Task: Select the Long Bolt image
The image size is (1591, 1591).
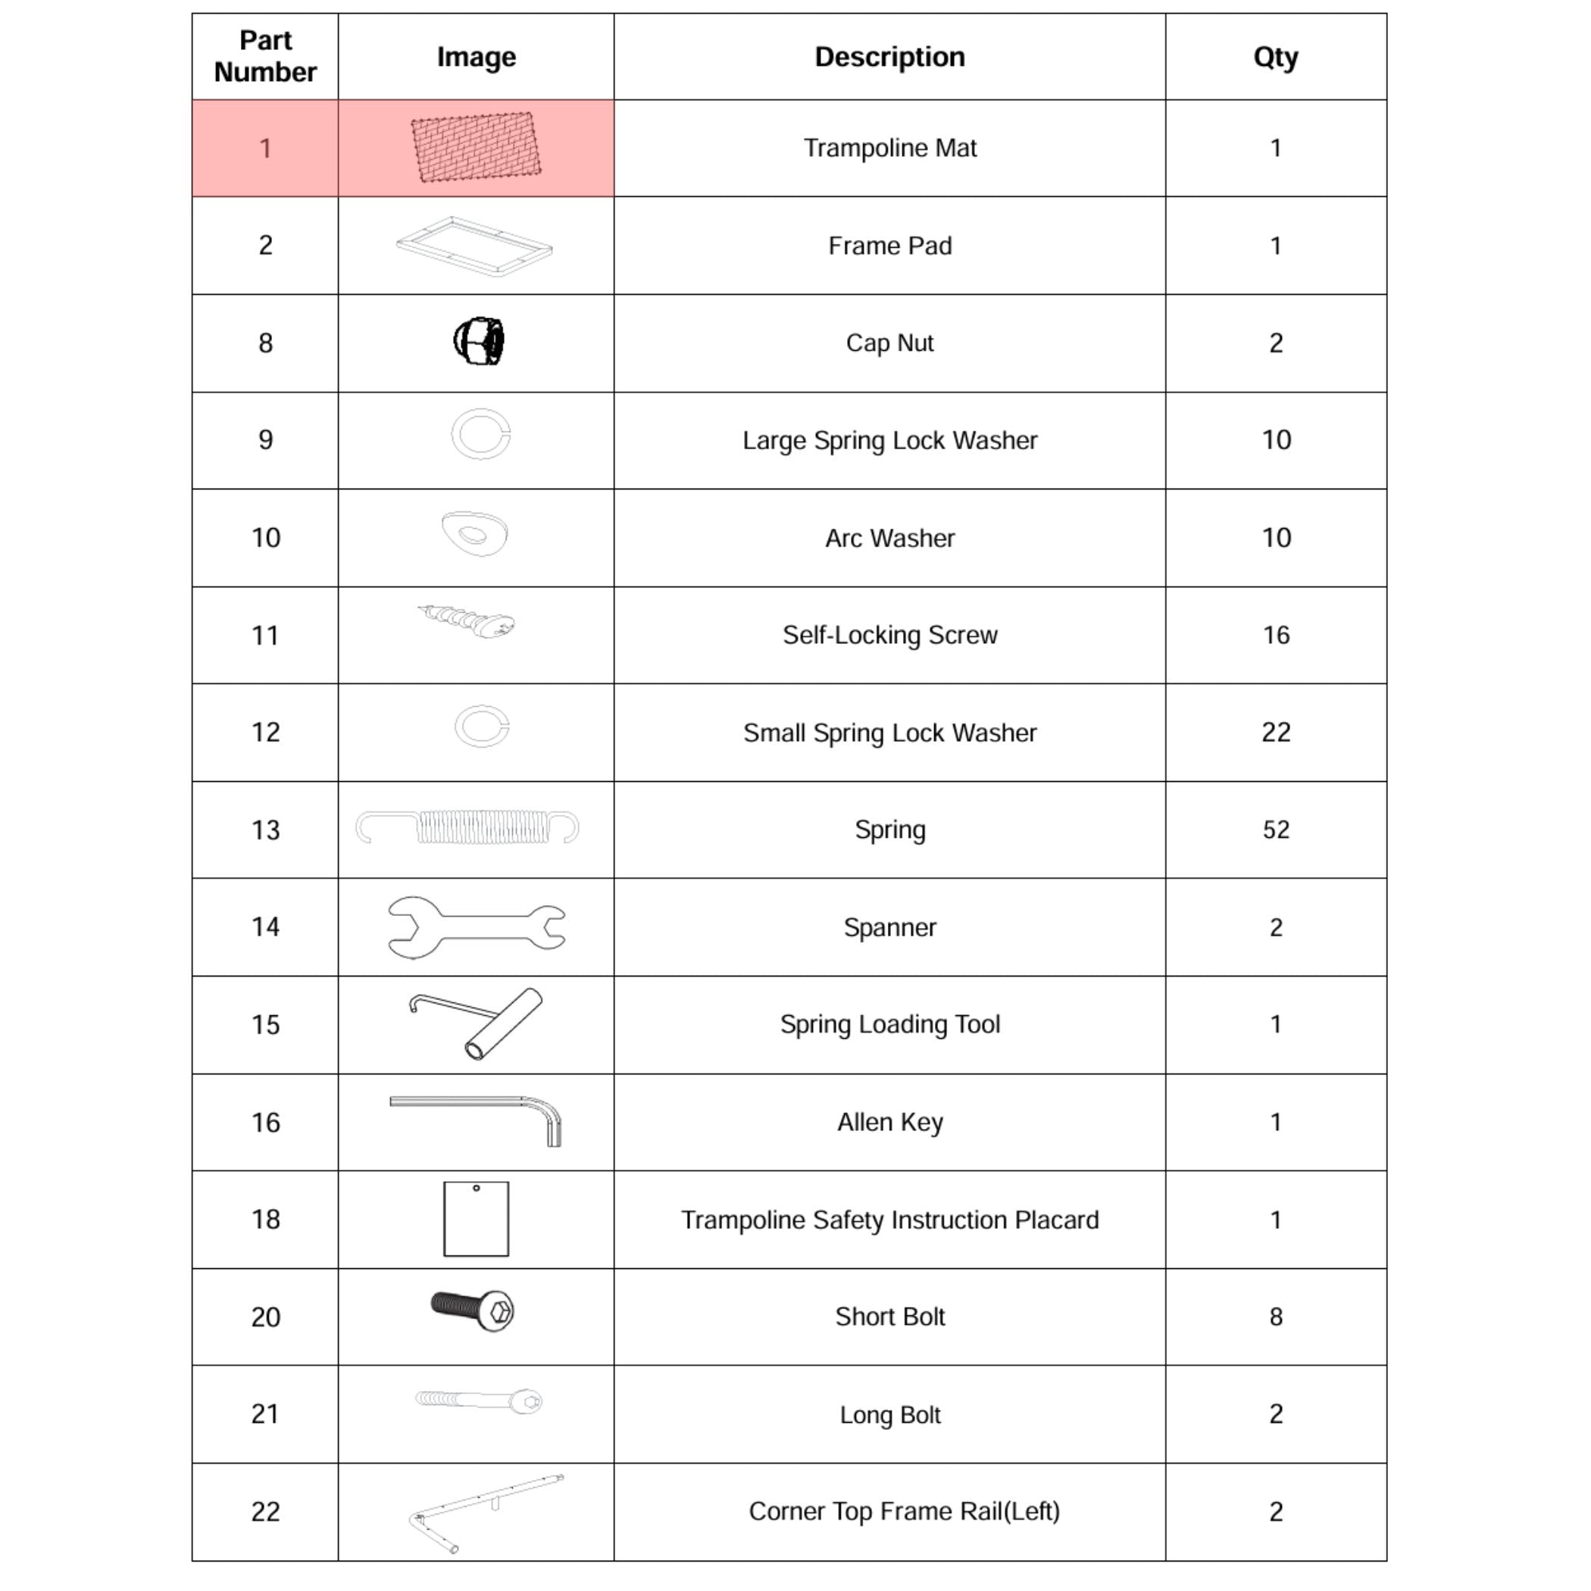Action: pos(479,1401)
